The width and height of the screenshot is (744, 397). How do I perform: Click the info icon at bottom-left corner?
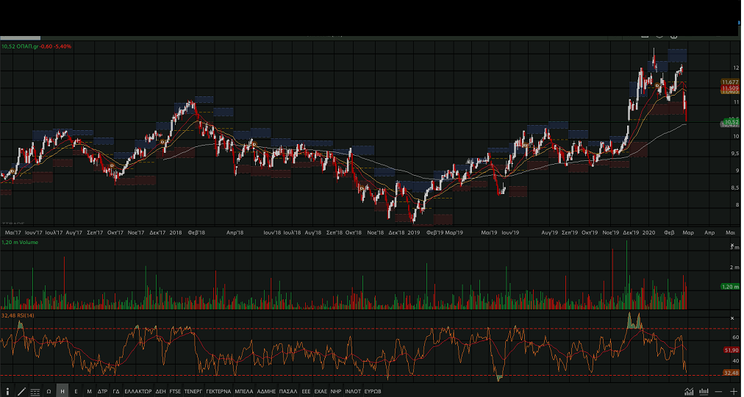click(x=7, y=392)
